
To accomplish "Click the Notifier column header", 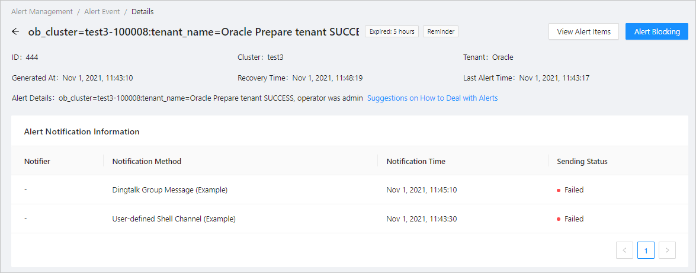I will pos(37,161).
